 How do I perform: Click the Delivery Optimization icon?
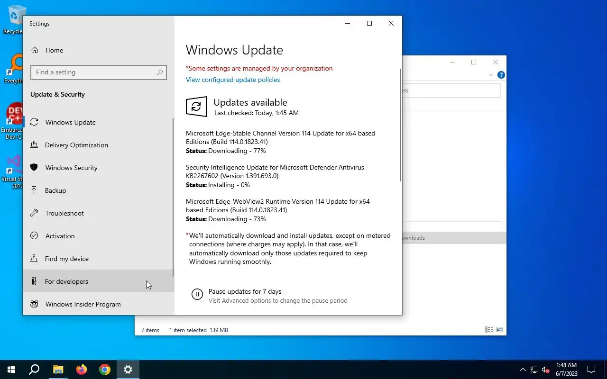click(x=34, y=145)
